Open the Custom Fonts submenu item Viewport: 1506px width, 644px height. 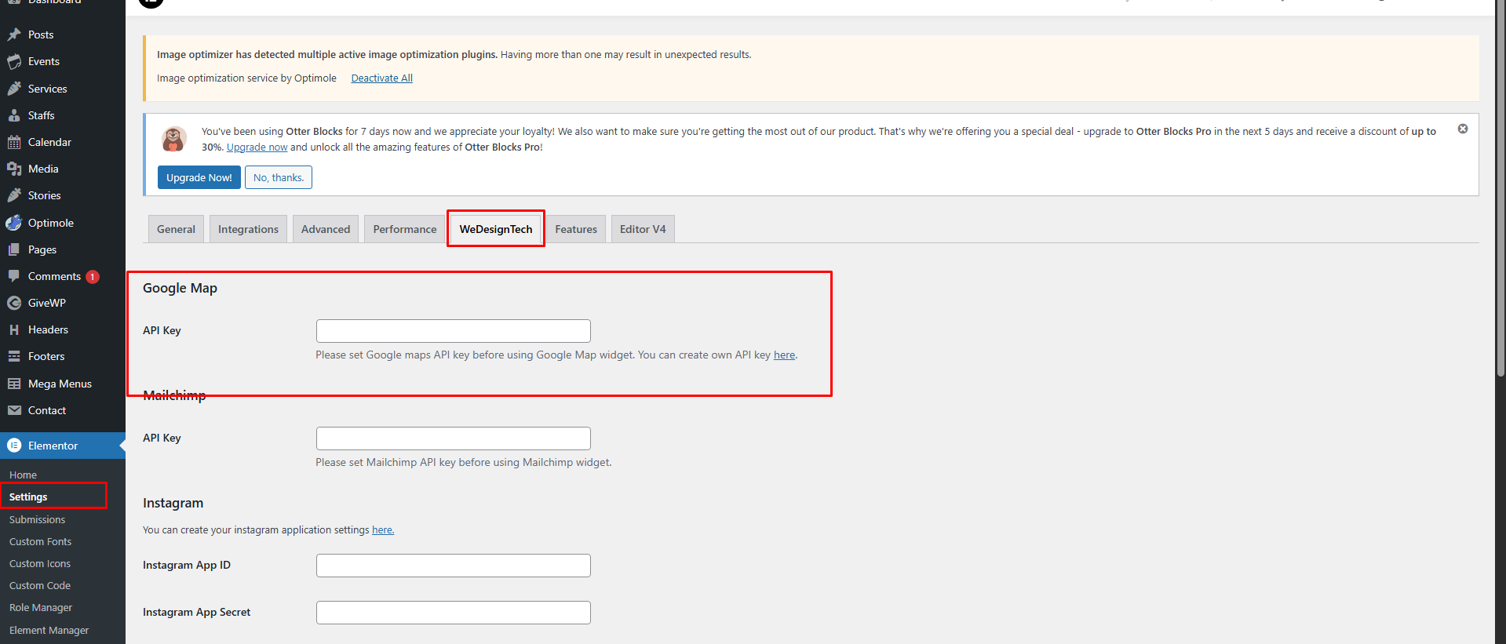[41, 541]
